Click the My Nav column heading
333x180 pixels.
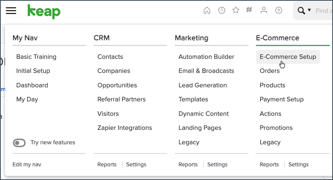pyautogui.click(x=25, y=38)
